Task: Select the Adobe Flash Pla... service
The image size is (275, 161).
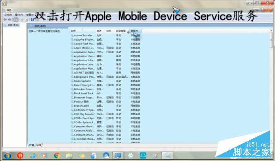Action: 105,44
